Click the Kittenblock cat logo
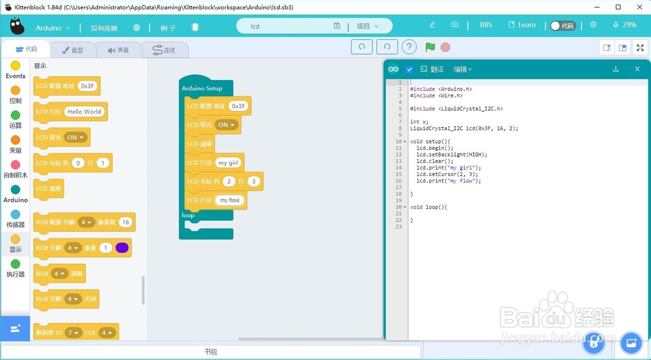Screen dimensions: 651x360 click(x=17, y=27)
